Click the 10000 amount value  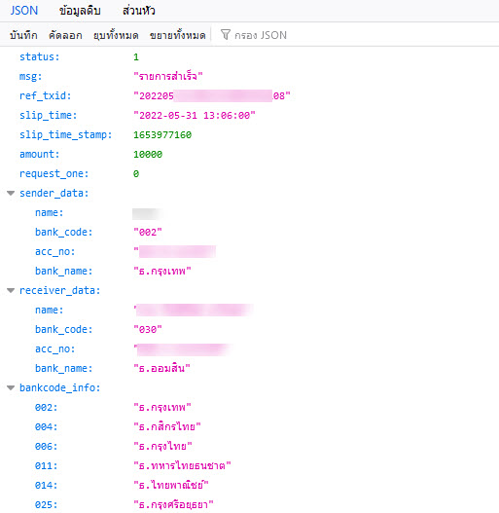tap(148, 154)
